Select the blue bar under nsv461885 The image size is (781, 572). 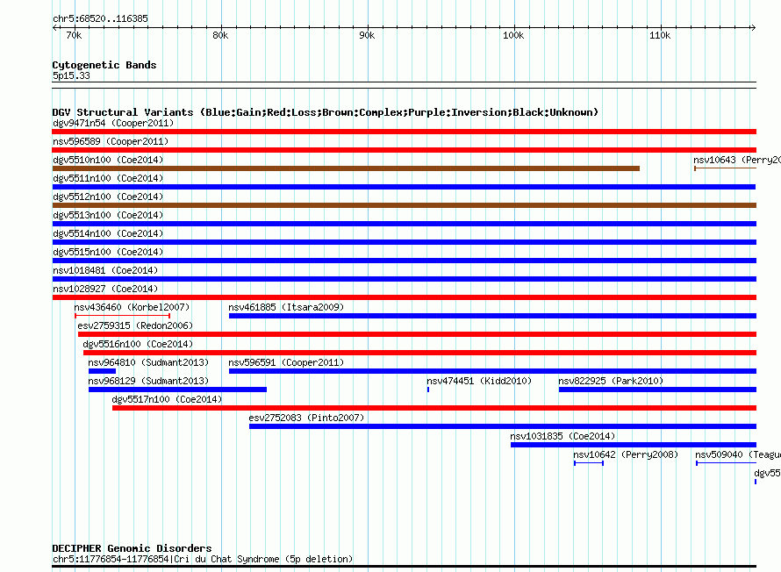pos(492,316)
